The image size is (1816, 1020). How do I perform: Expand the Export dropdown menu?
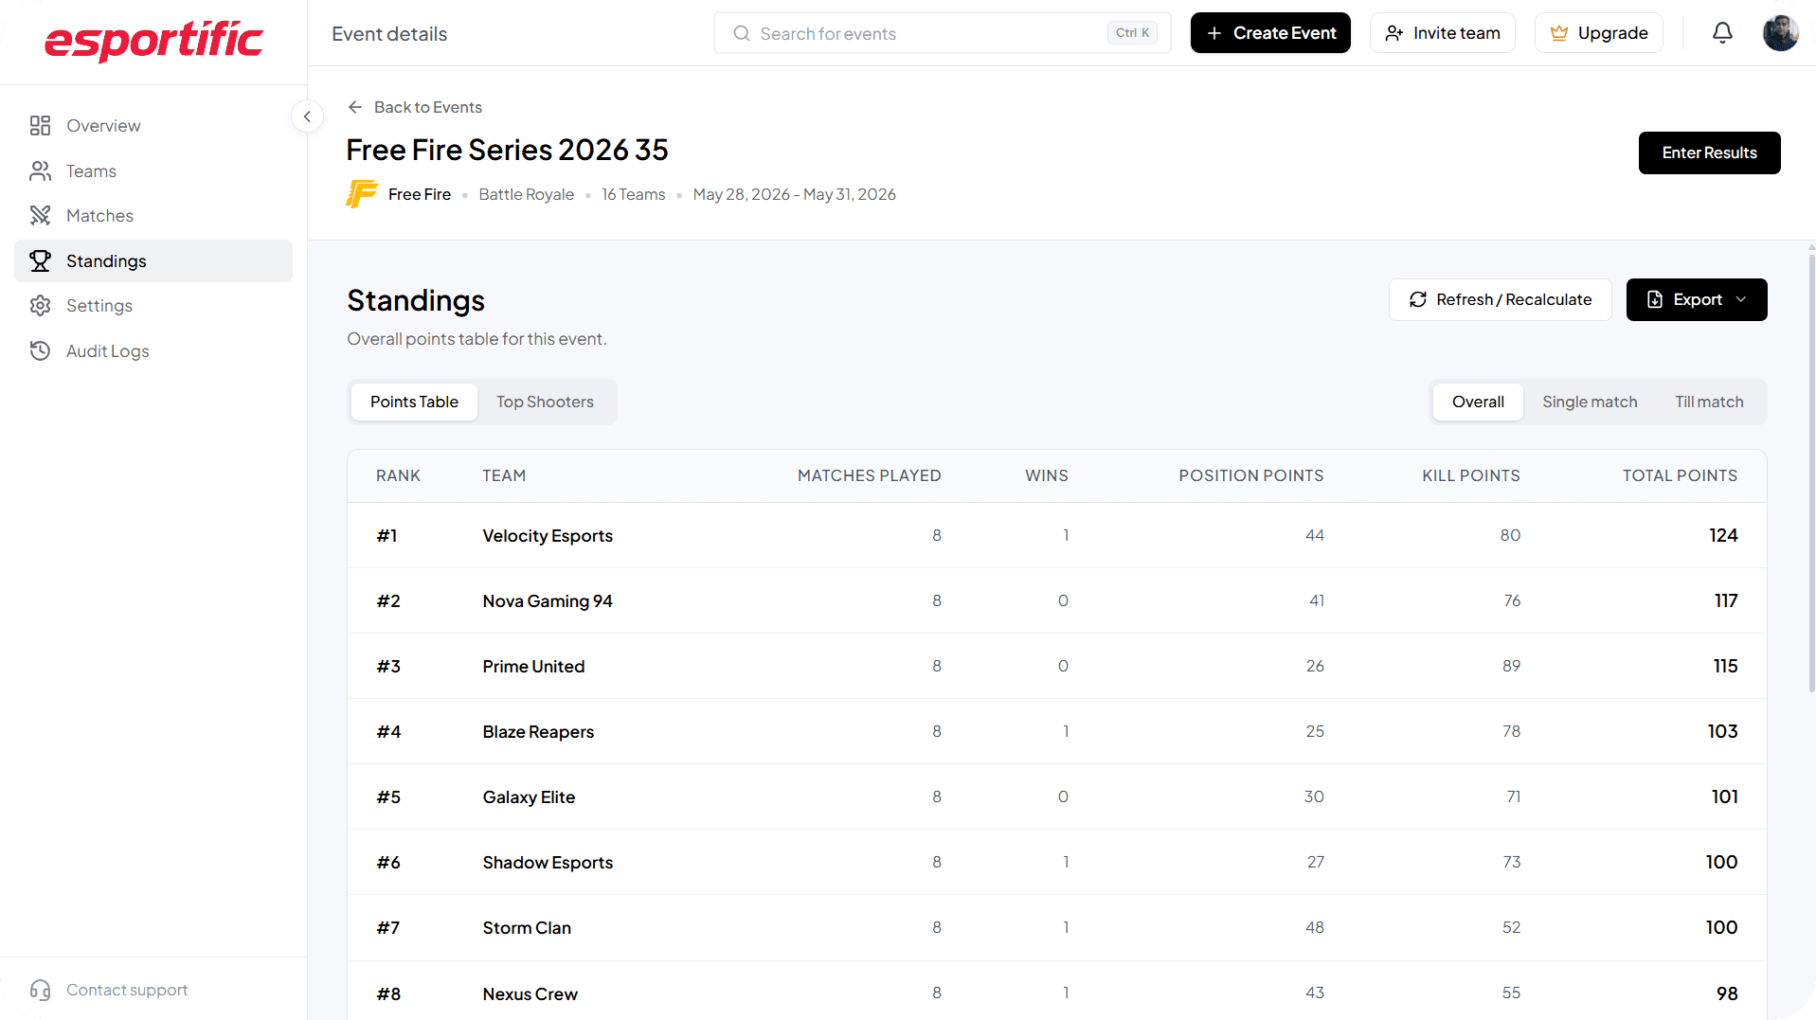click(1696, 299)
